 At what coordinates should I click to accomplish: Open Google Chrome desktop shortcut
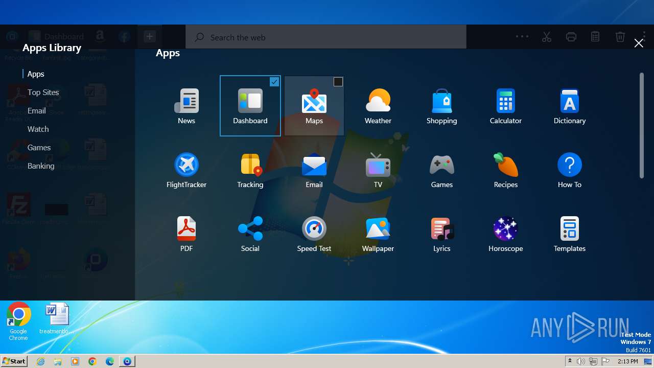point(18,321)
